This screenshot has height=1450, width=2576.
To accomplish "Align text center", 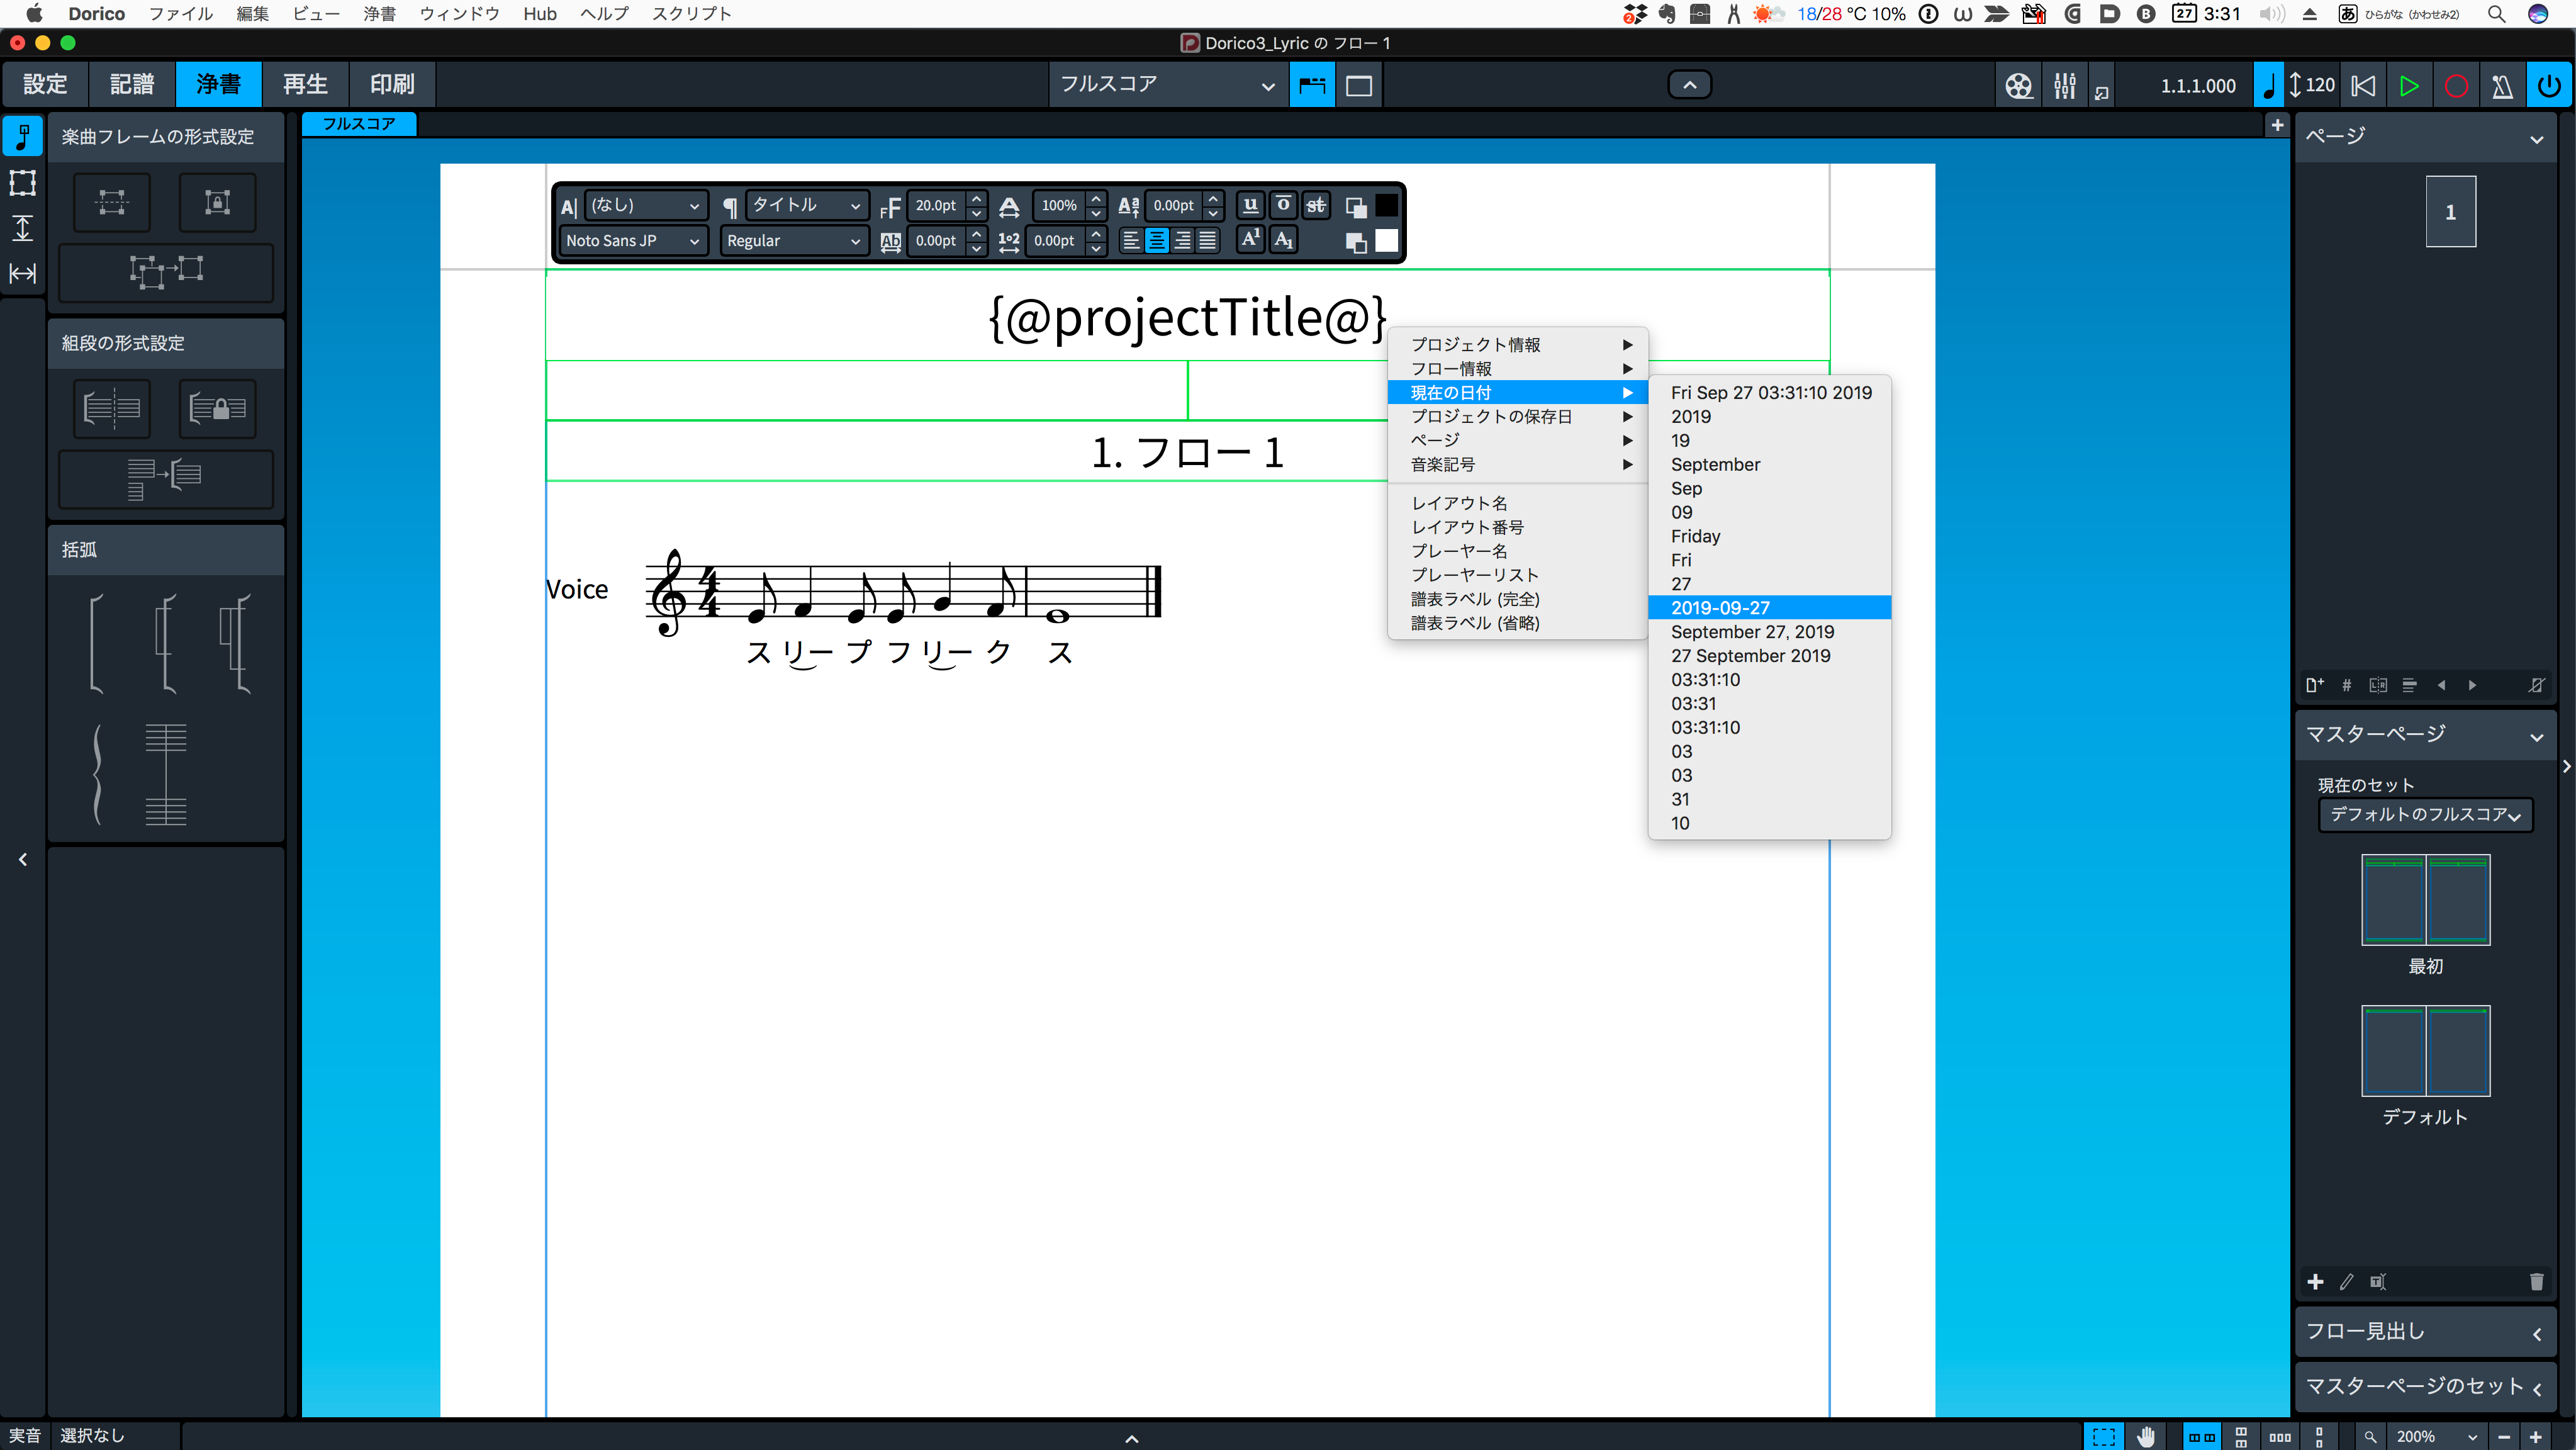I will pyautogui.click(x=1157, y=241).
